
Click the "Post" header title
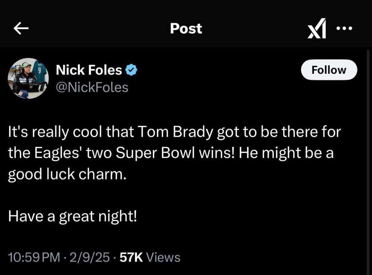[x=186, y=29]
